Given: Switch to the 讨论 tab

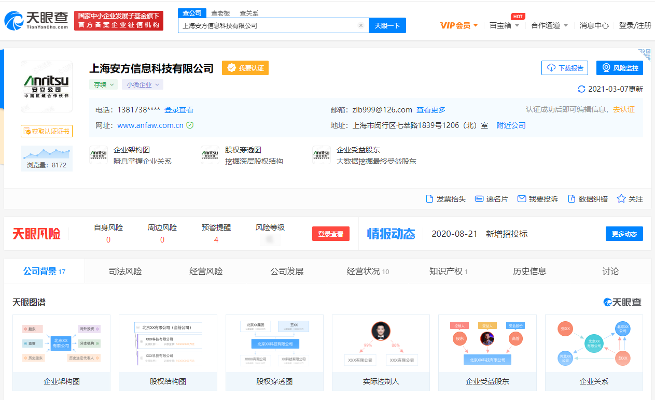Looking at the screenshot, I should (x=610, y=271).
